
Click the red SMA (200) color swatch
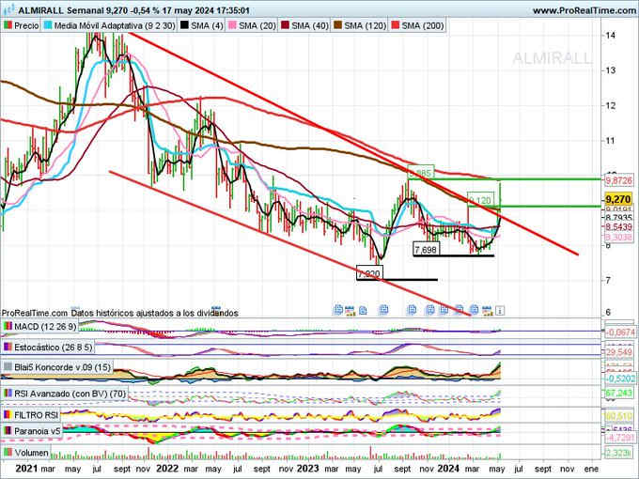(395, 25)
